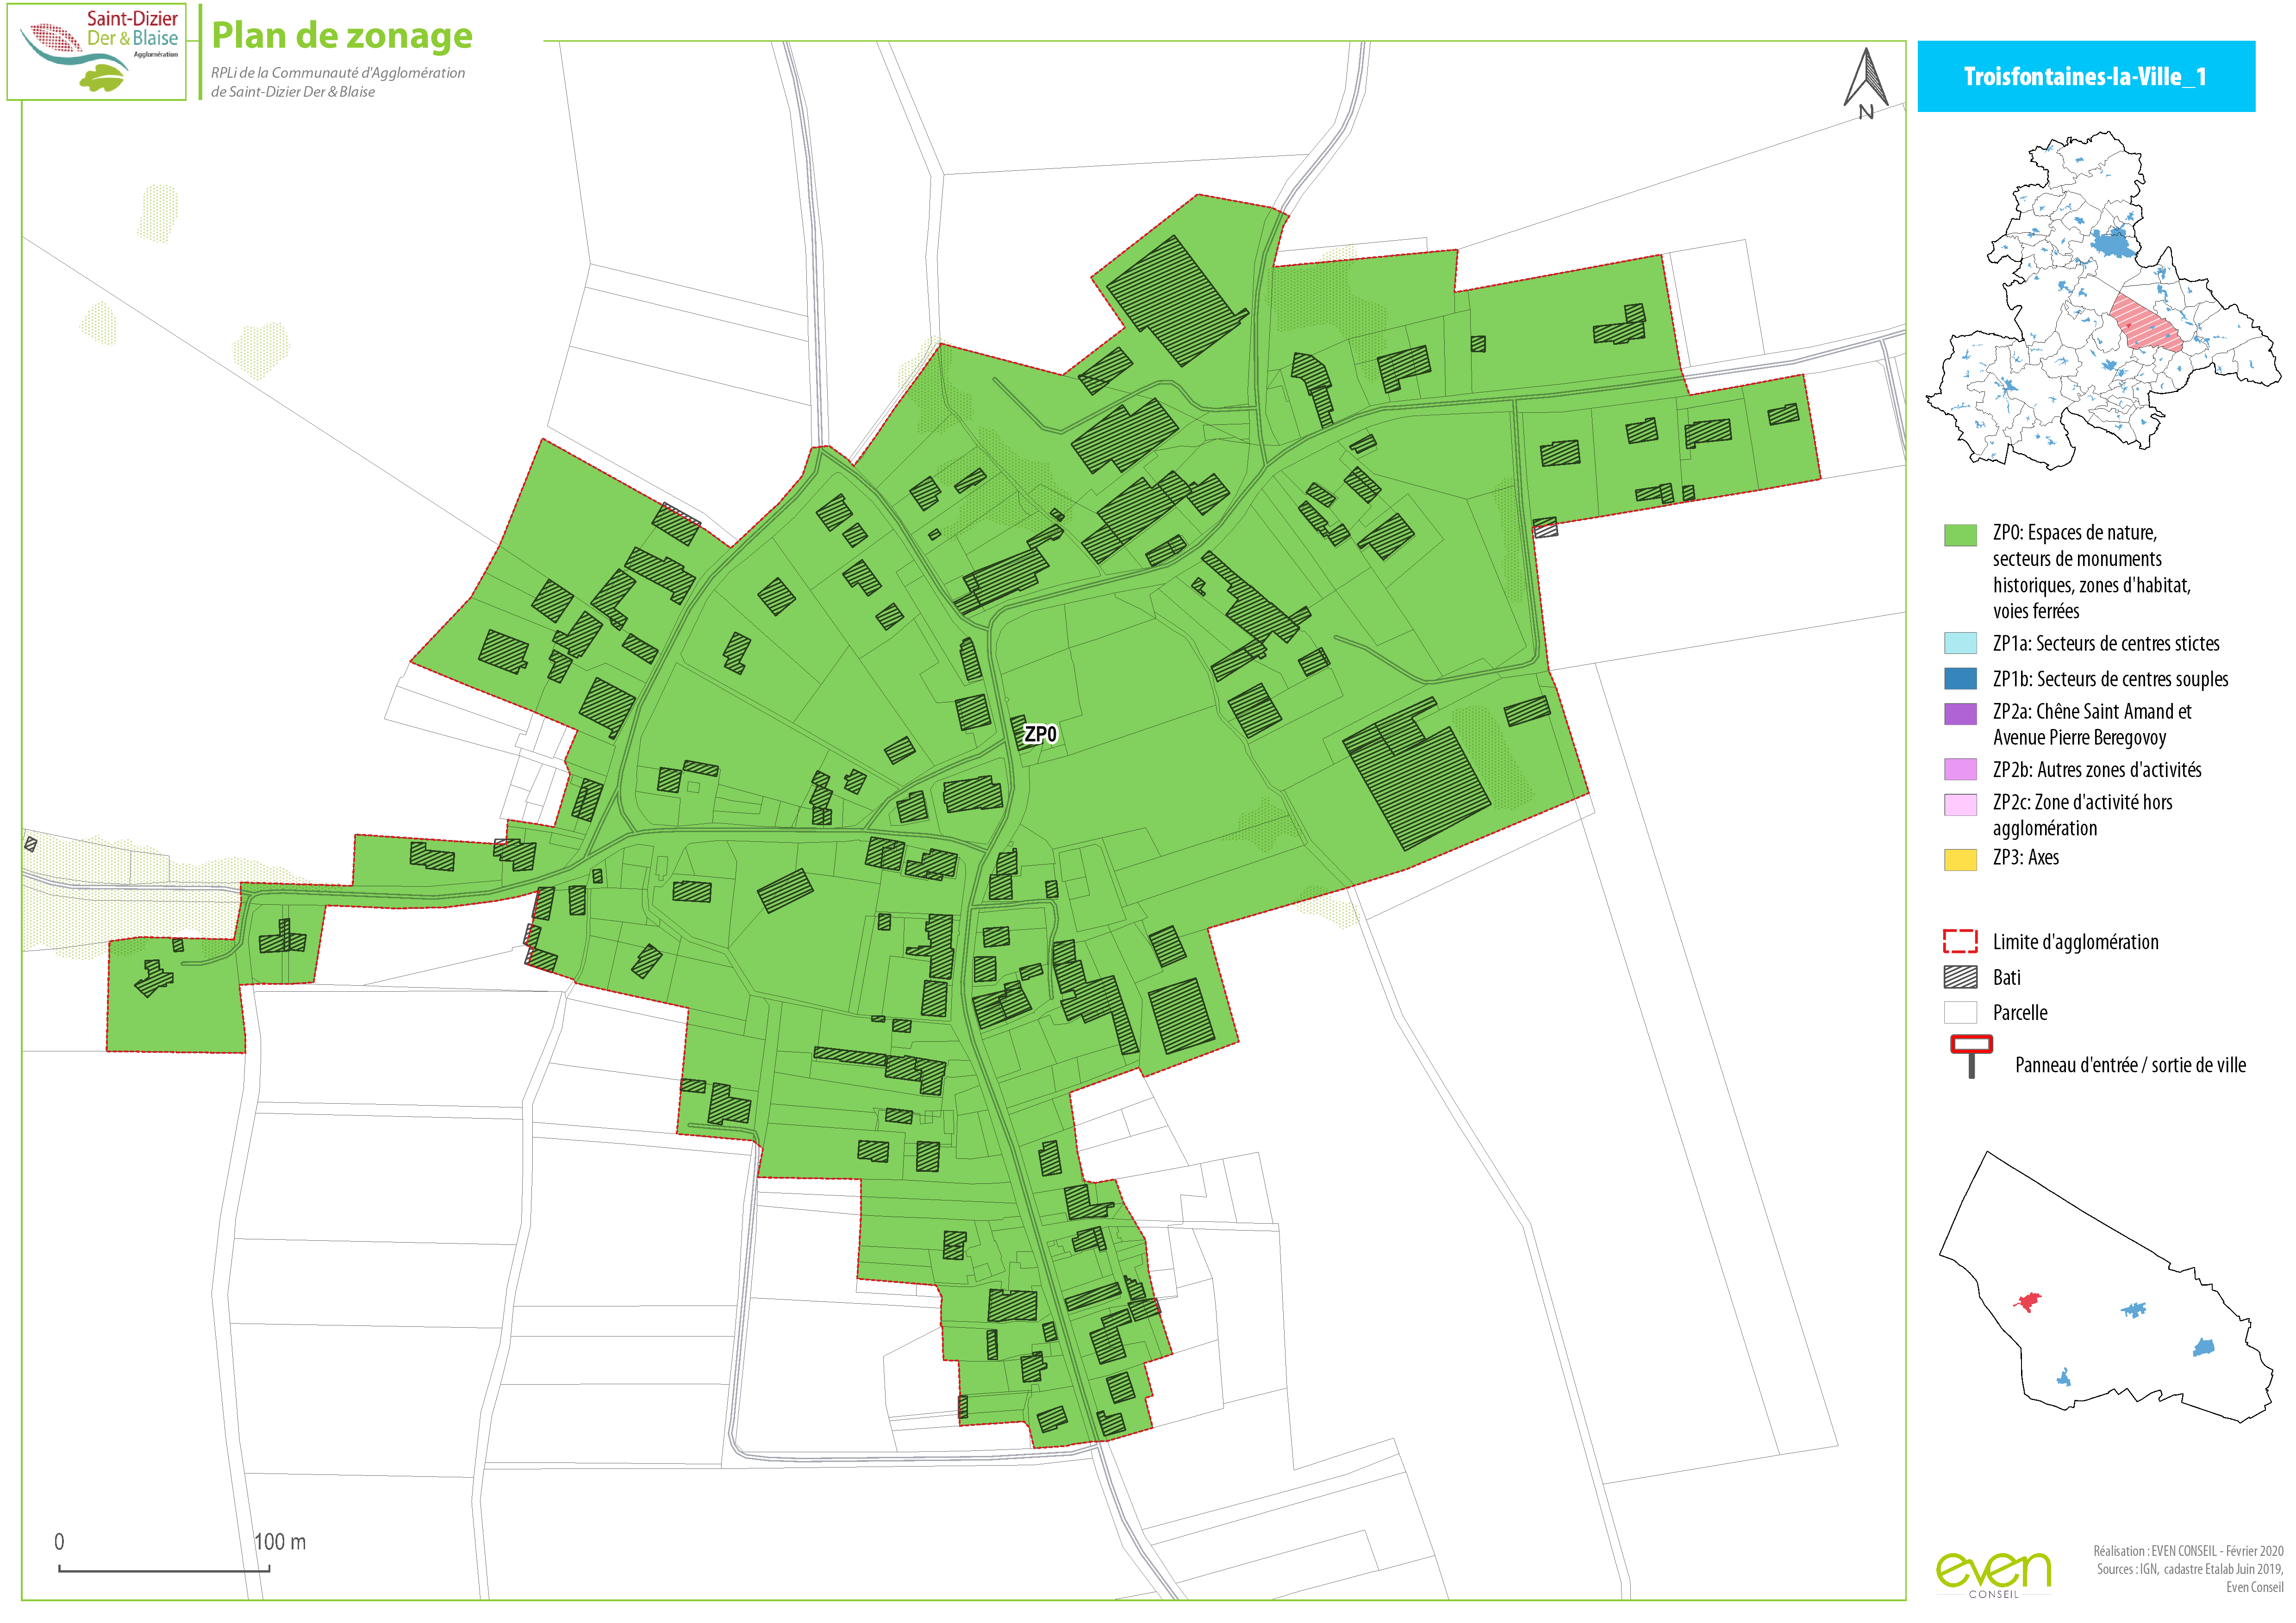Click the agglomeration overview locator map
The width and height of the screenshot is (2296, 1623).
click(2103, 301)
